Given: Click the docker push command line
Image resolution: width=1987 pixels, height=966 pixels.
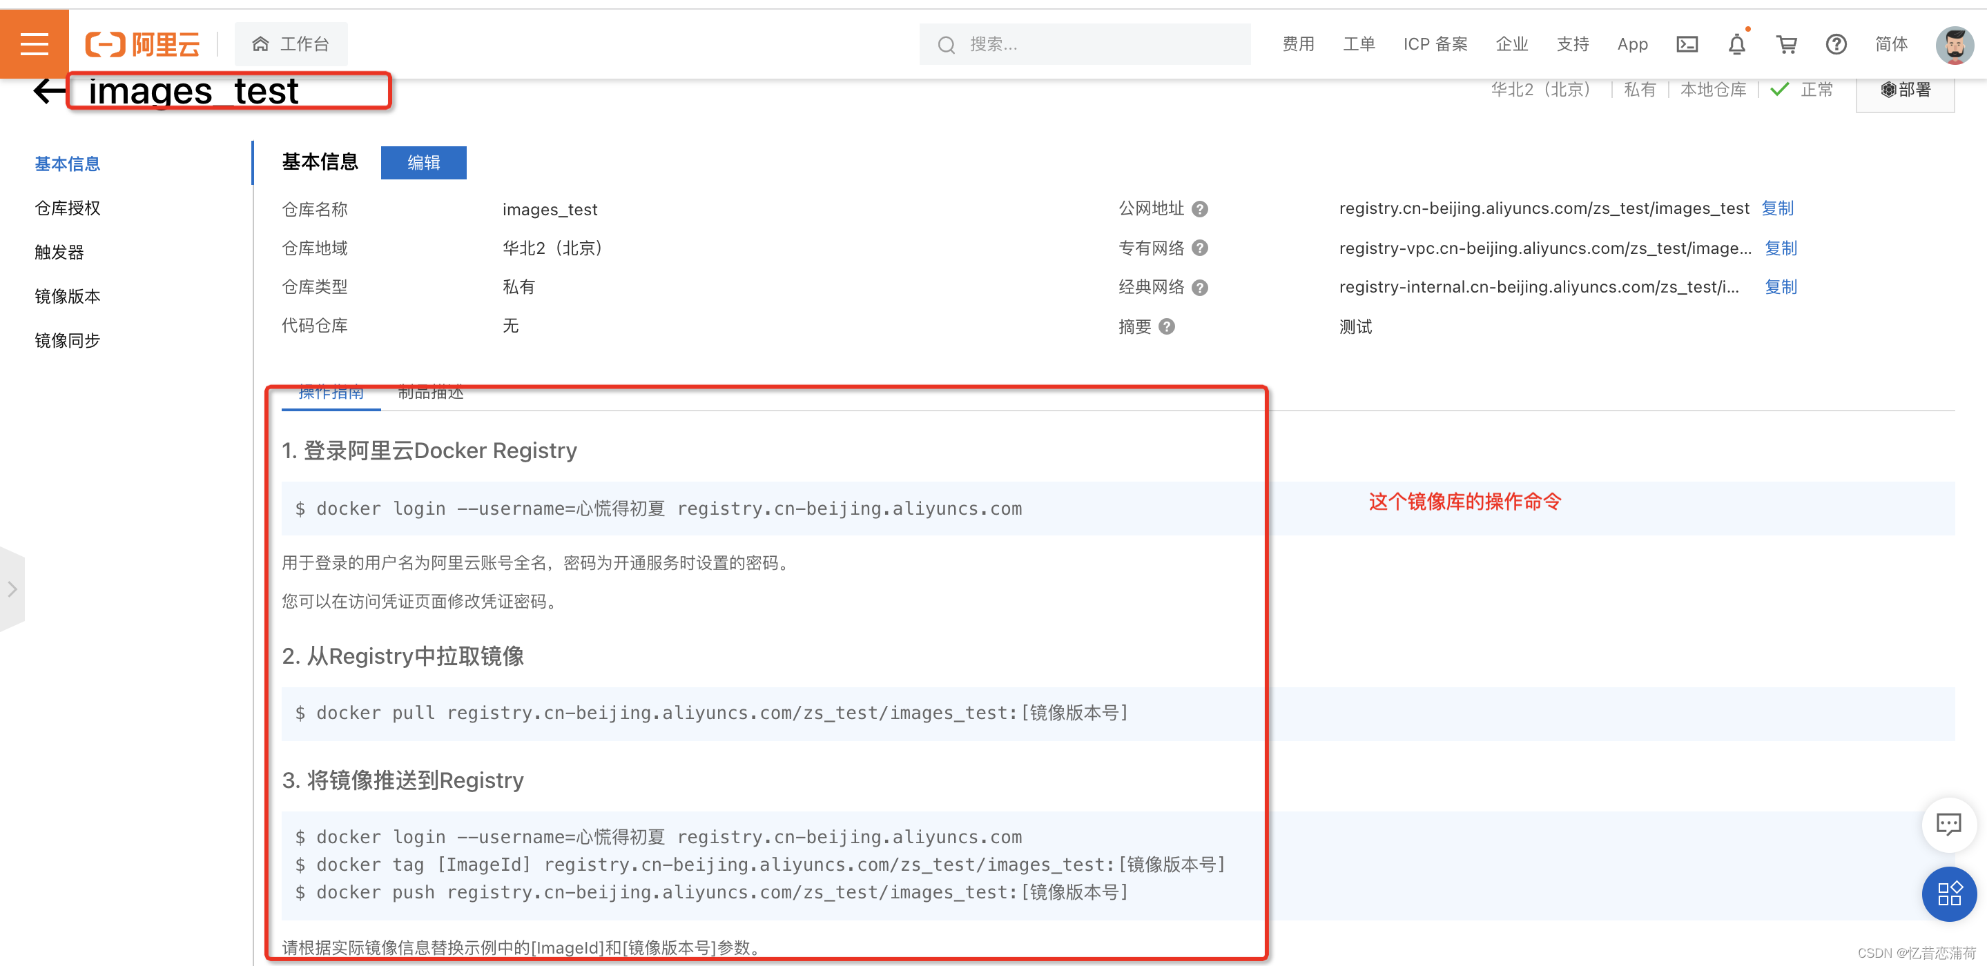Looking at the screenshot, I should [x=711, y=893].
